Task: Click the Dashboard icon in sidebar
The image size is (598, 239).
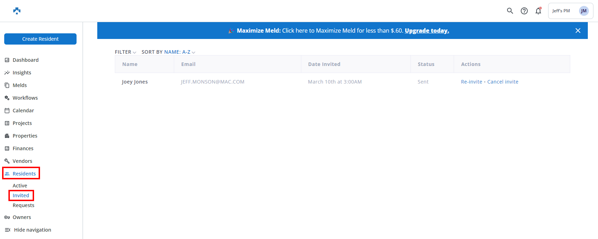Action: point(7,60)
